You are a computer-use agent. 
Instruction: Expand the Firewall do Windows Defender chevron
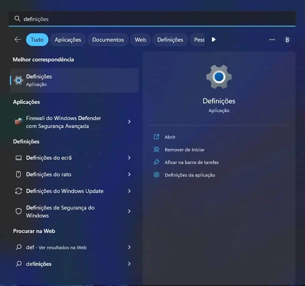tap(129, 122)
